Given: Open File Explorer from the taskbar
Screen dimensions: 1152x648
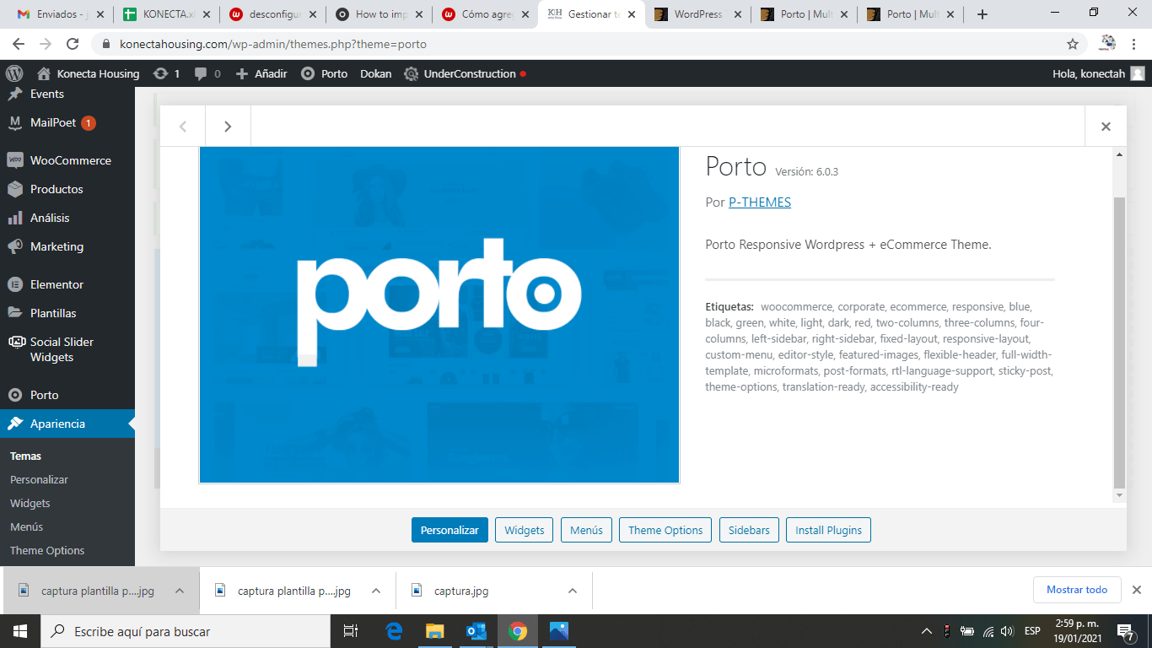Looking at the screenshot, I should [434, 631].
